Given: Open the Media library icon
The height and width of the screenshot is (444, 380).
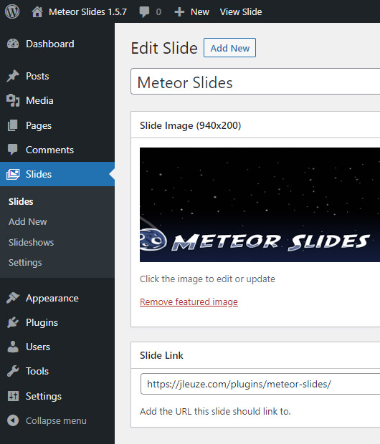Looking at the screenshot, I should point(13,100).
